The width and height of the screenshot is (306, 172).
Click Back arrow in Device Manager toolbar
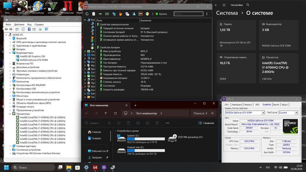point(6,29)
